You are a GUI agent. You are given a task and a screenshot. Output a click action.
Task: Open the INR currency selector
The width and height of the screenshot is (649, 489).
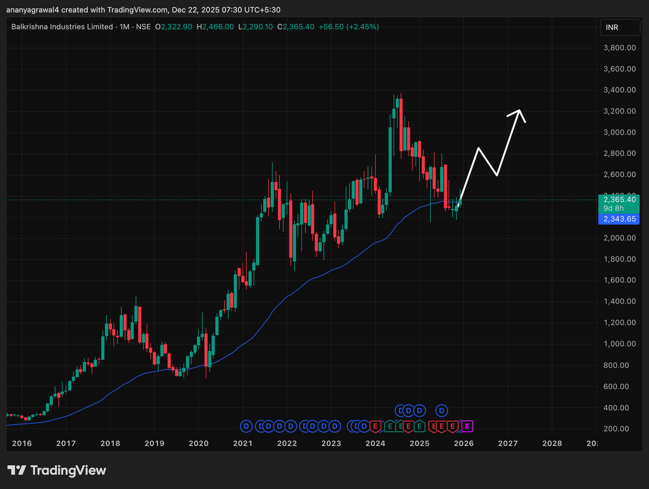click(x=620, y=27)
